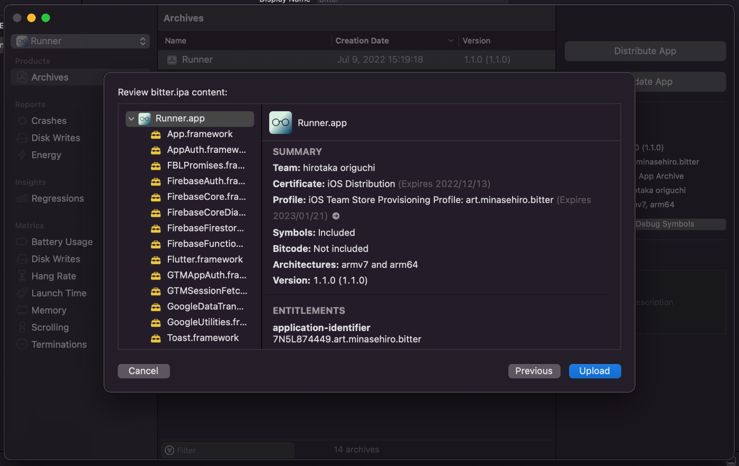Click the Download Debug Symbols button
The image size is (739, 466).
pyautogui.click(x=680, y=224)
